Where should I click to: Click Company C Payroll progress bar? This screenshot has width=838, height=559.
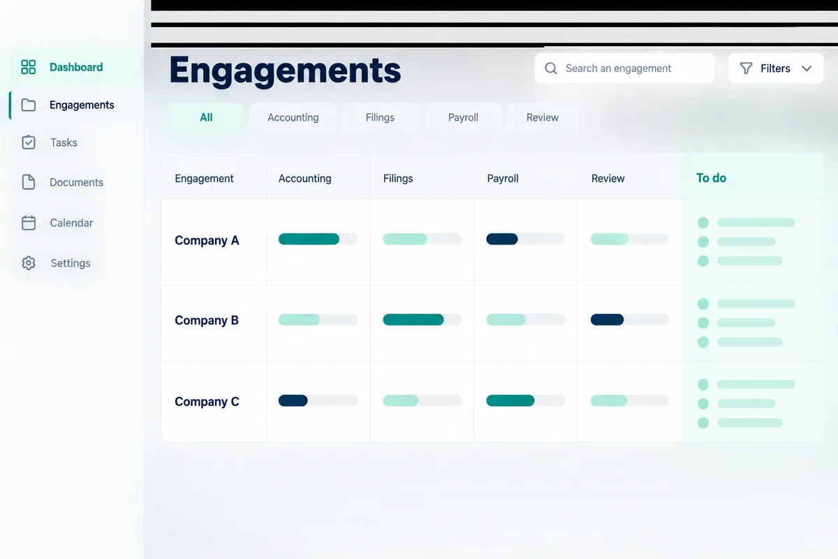pos(526,400)
